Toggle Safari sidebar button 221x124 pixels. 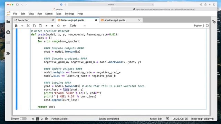pos(17,4)
